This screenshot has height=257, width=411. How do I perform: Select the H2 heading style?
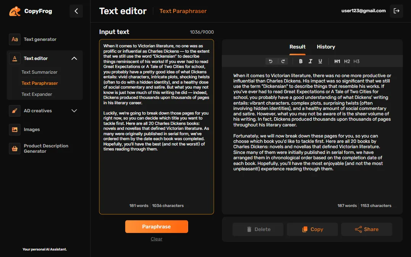(347, 61)
